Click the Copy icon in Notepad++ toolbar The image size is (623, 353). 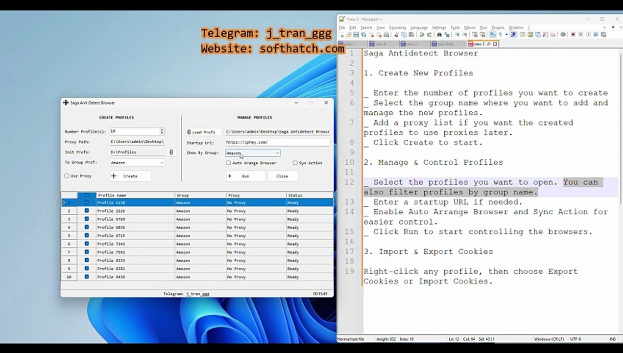tap(404, 35)
